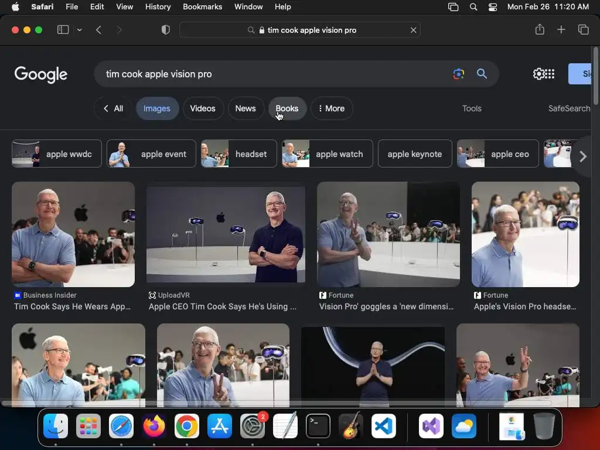Open the Business Insider image thumbnail
This screenshot has width=600, height=450.
(x=73, y=234)
